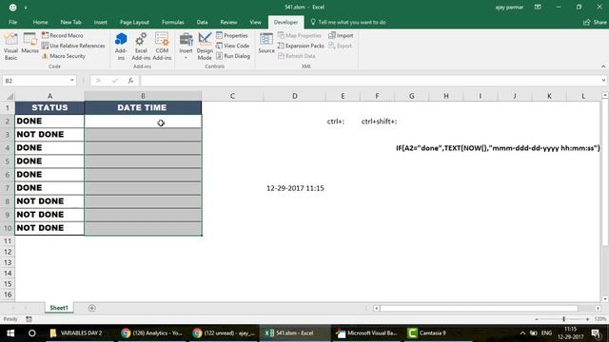Click View Code

232,46
